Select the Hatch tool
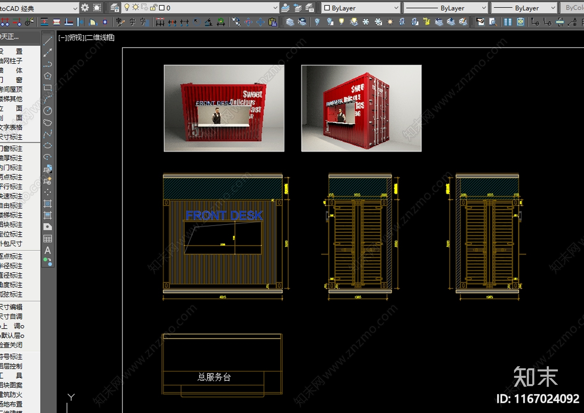The image size is (584, 413). (47, 203)
